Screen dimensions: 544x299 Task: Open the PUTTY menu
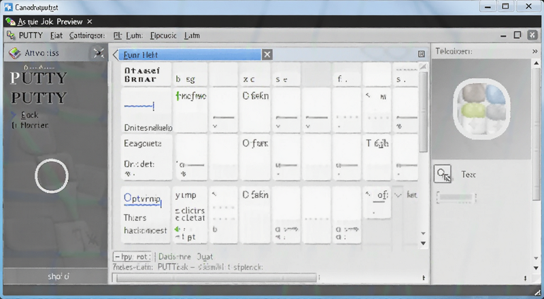[x=31, y=35]
